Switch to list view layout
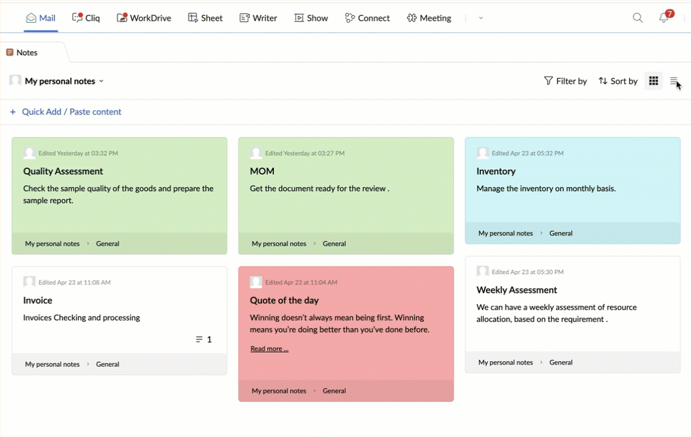691x437 pixels. click(674, 81)
